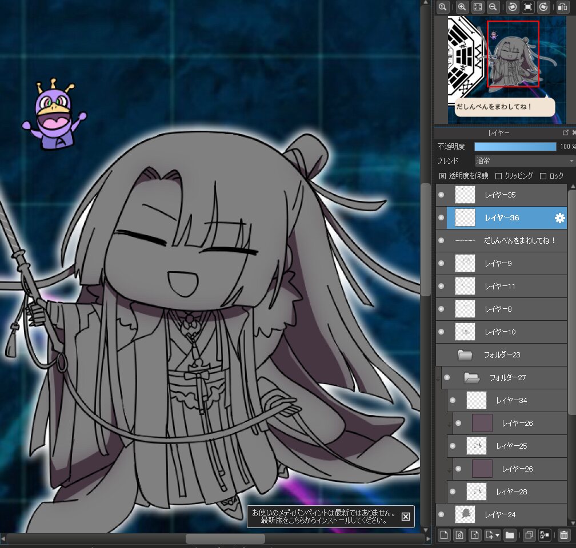Create a new layer folder
This screenshot has height=548, width=576.
[510, 535]
